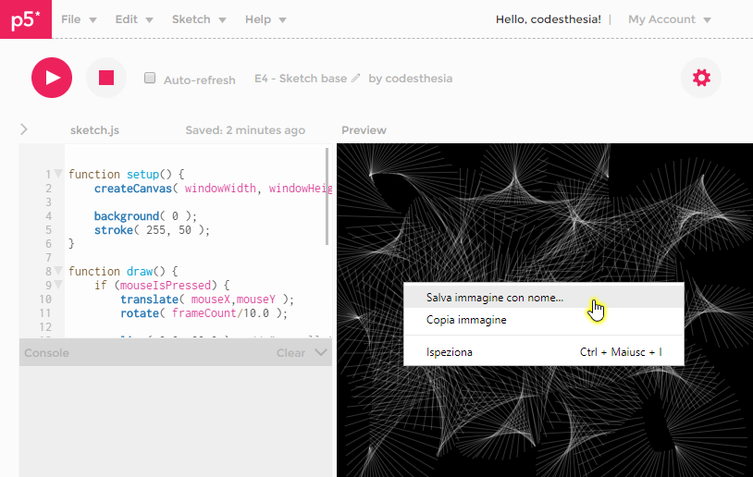Open the File dropdown menu
The width and height of the screenshot is (753, 477).
(79, 19)
